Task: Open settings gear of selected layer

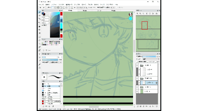Action: (x=157, y=83)
